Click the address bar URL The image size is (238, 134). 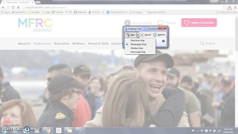tap(46, 7)
